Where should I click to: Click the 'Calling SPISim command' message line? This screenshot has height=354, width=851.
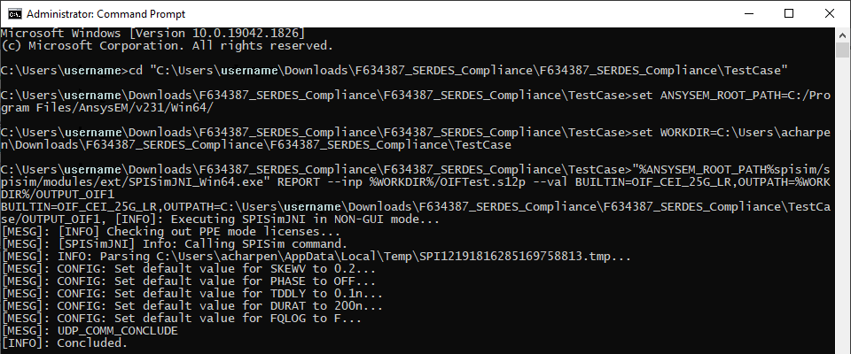coord(175,244)
